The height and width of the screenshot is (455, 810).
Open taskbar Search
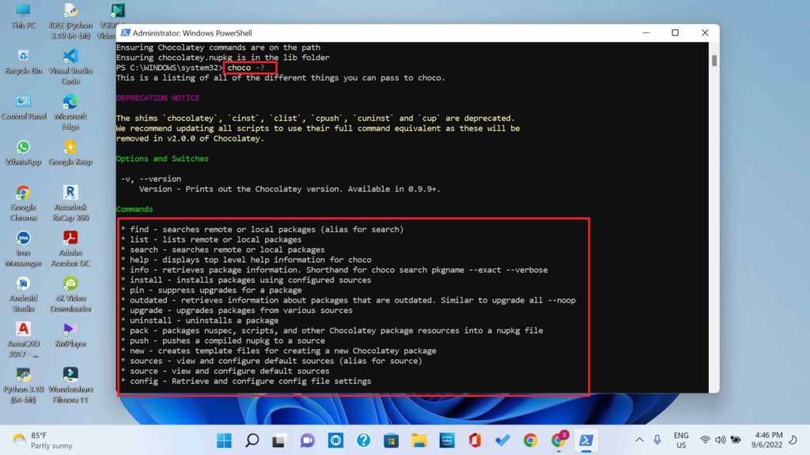252,440
